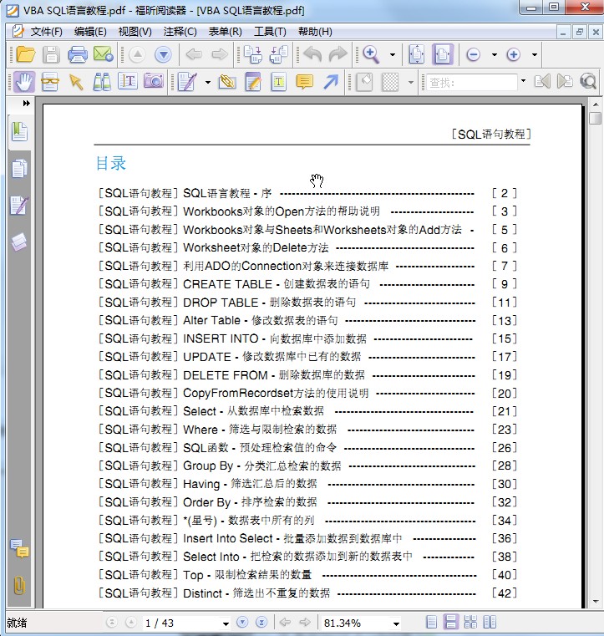Open the zoom in dropdown arrow

pos(535,55)
